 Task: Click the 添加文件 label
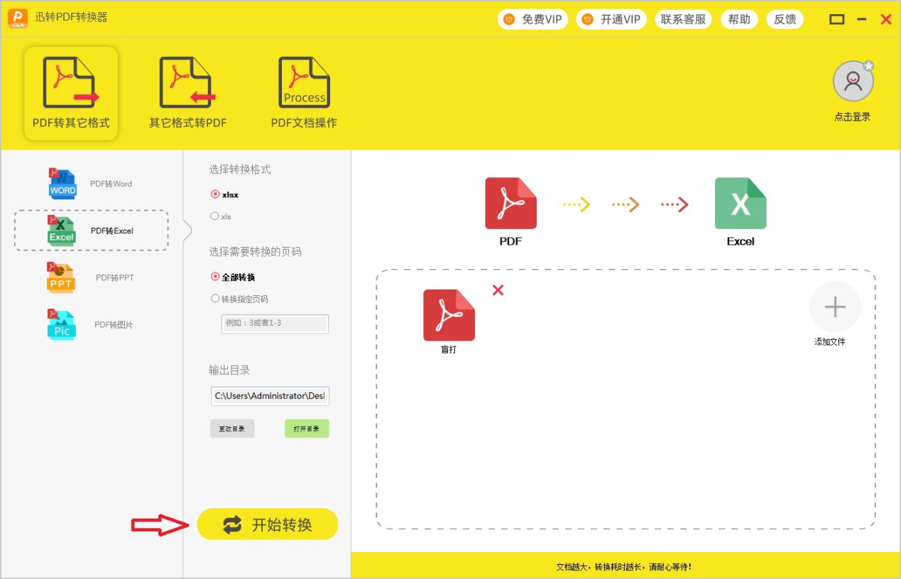pos(830,342)
